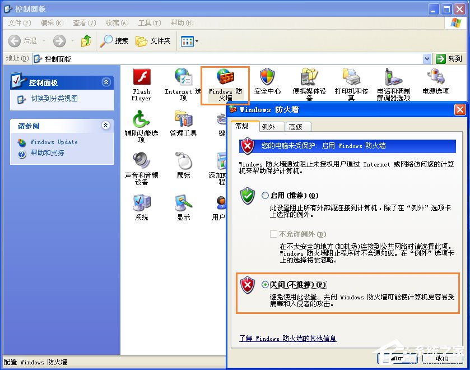470x370 pixels.
Task: Click the 了解Windows防火墙的其他信息 link
Action: click(288, 338)
